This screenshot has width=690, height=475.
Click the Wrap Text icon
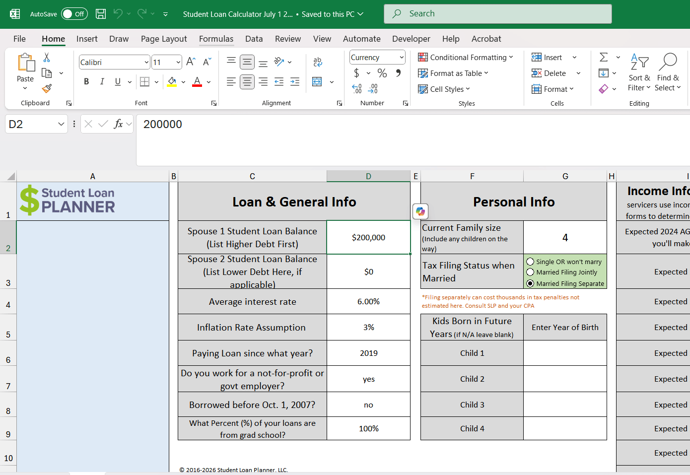[318, 62]
